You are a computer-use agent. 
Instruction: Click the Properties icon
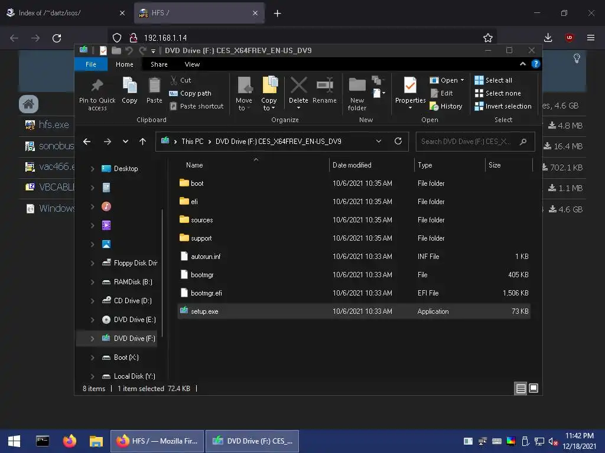[410, 85]
